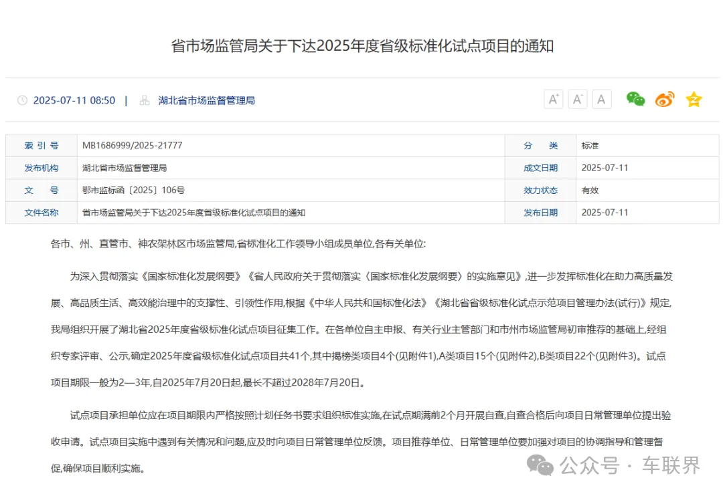The width and height of the screenshot is (723, 494).
Task: Click the salutation line starting 各市、州、直管市
Action: point(238,244)
